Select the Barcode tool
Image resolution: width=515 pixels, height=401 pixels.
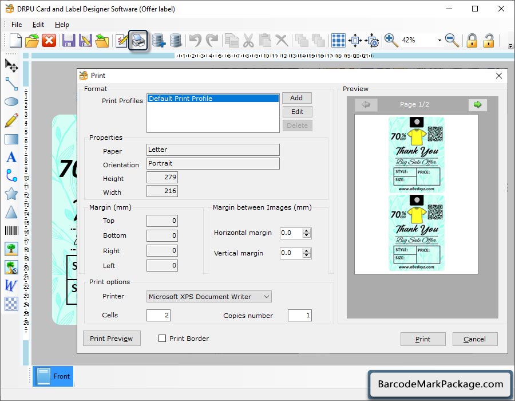(x=11, y=230)
